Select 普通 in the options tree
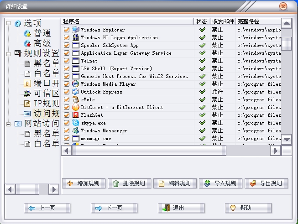 pyautogui.click(x=42, y=33)
